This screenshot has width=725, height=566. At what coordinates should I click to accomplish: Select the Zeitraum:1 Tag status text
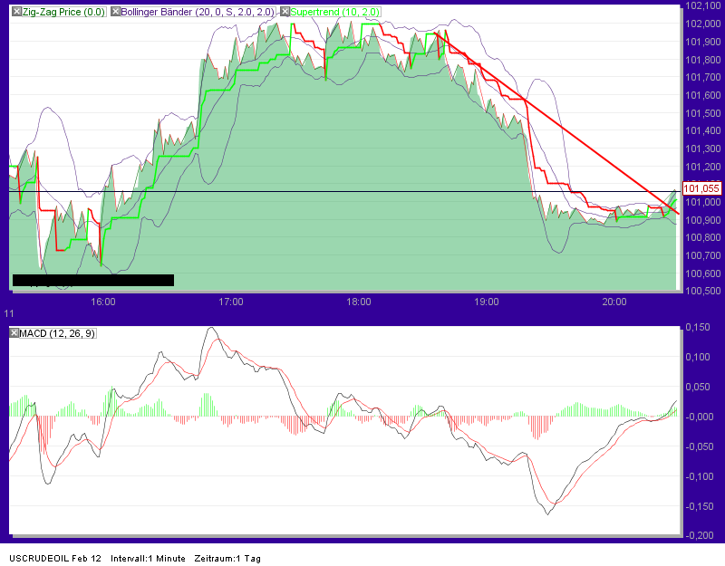[227, 559]
